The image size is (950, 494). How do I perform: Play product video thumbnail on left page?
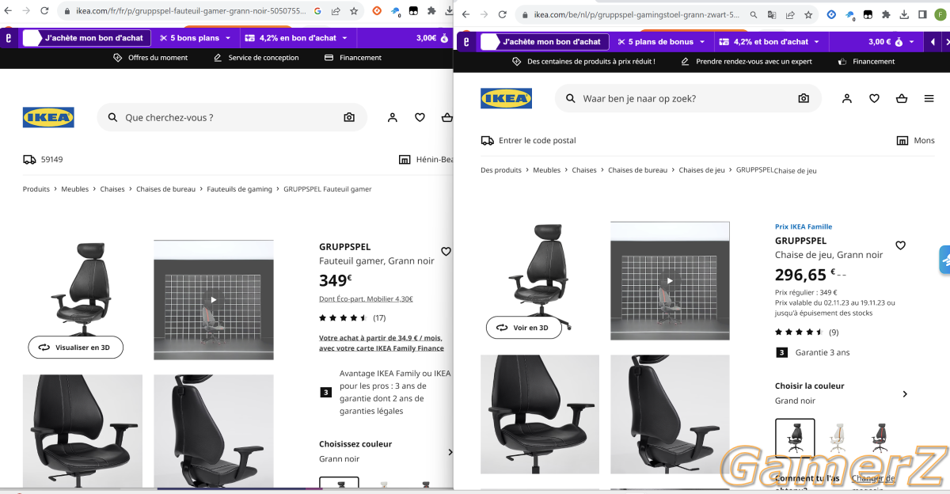[x=213, y=300]
